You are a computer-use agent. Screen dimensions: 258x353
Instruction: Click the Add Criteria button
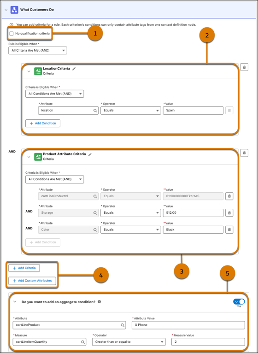[24, 268]
